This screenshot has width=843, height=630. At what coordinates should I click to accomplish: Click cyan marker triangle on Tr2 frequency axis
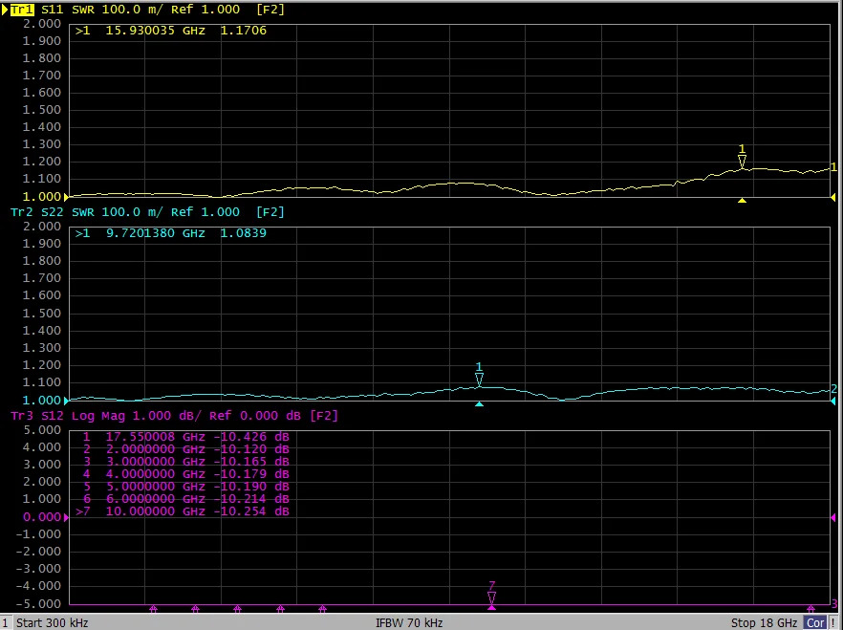pyautogui.click(x=479, y=403)
